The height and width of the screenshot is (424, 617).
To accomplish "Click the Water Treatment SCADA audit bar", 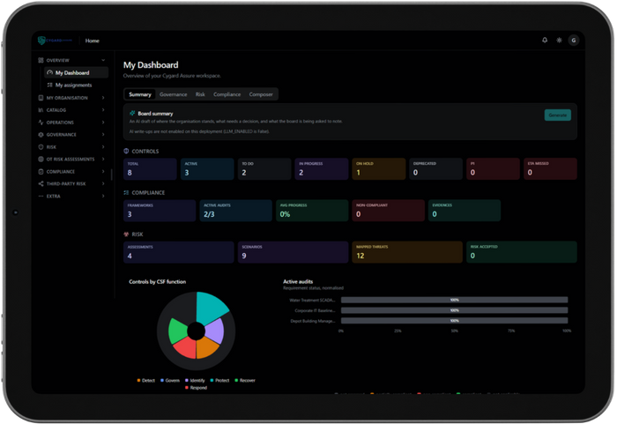I will [455, 300].
